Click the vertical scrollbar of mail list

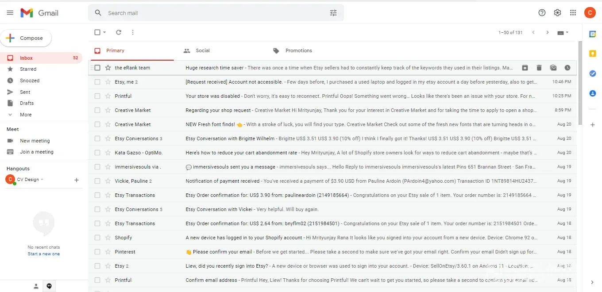(580, 84)
